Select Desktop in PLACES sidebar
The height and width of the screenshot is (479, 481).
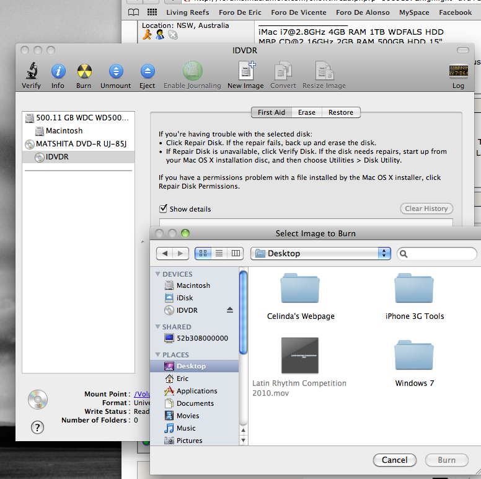(194, 366)
